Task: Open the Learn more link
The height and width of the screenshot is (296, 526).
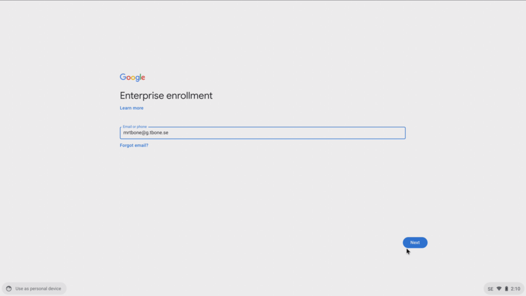Action: click(x=131, y=108)
